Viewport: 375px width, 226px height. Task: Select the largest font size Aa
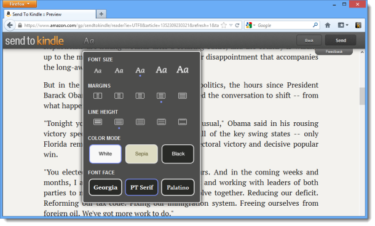coord(183,70)
